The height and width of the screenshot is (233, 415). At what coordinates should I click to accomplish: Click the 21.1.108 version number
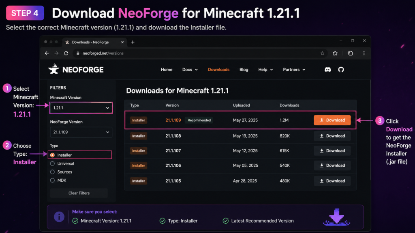pyautogui.click(x=173, y=136)
